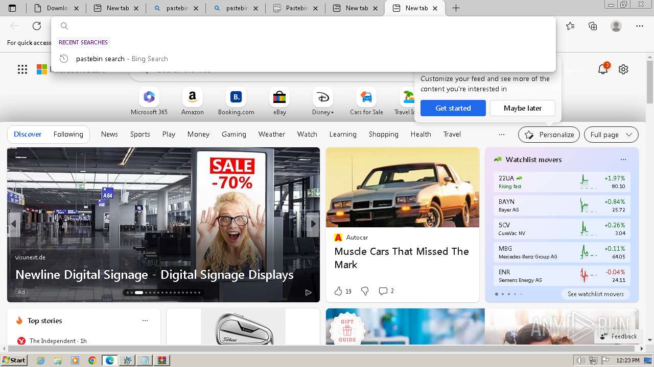This screenshot has height=367, width=654.
Task: Open BAYN Bayer AG stock row
Action: tap(562, 205)
